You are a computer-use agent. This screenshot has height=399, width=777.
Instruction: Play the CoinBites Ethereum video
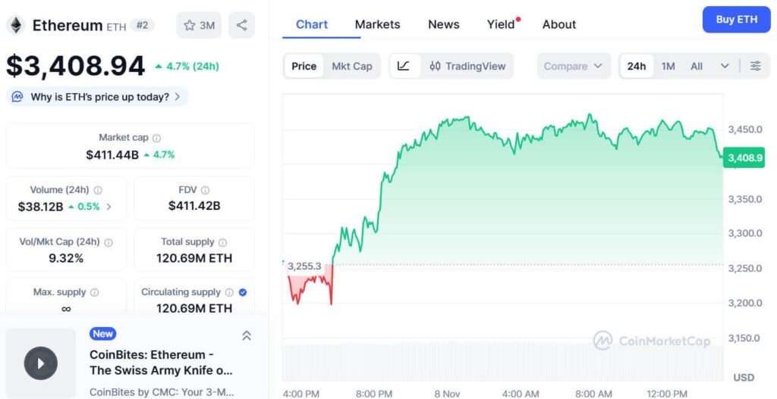[x=41, y=363]
